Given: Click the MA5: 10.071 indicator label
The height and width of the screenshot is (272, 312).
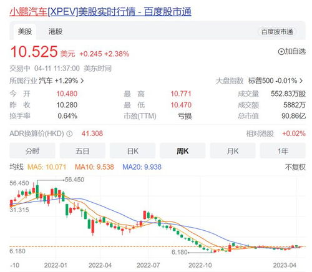Looking at the screenshot, I should (x=47, y=167).
